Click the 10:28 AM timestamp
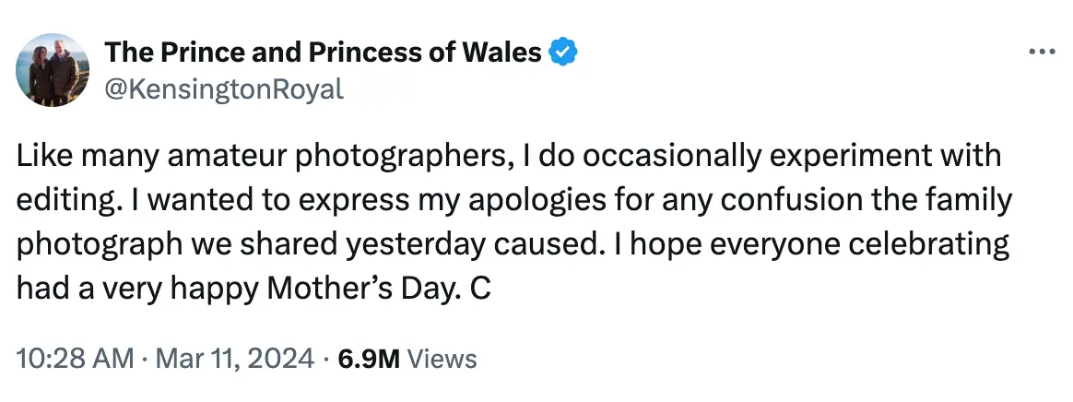Image resolution: width=1073 pixels, height=402 pixels. point(69,358)
